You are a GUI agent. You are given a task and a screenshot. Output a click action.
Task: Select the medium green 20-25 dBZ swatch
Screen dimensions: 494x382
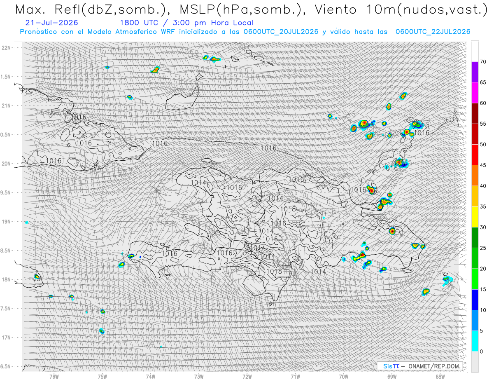(x=475, y=258)
